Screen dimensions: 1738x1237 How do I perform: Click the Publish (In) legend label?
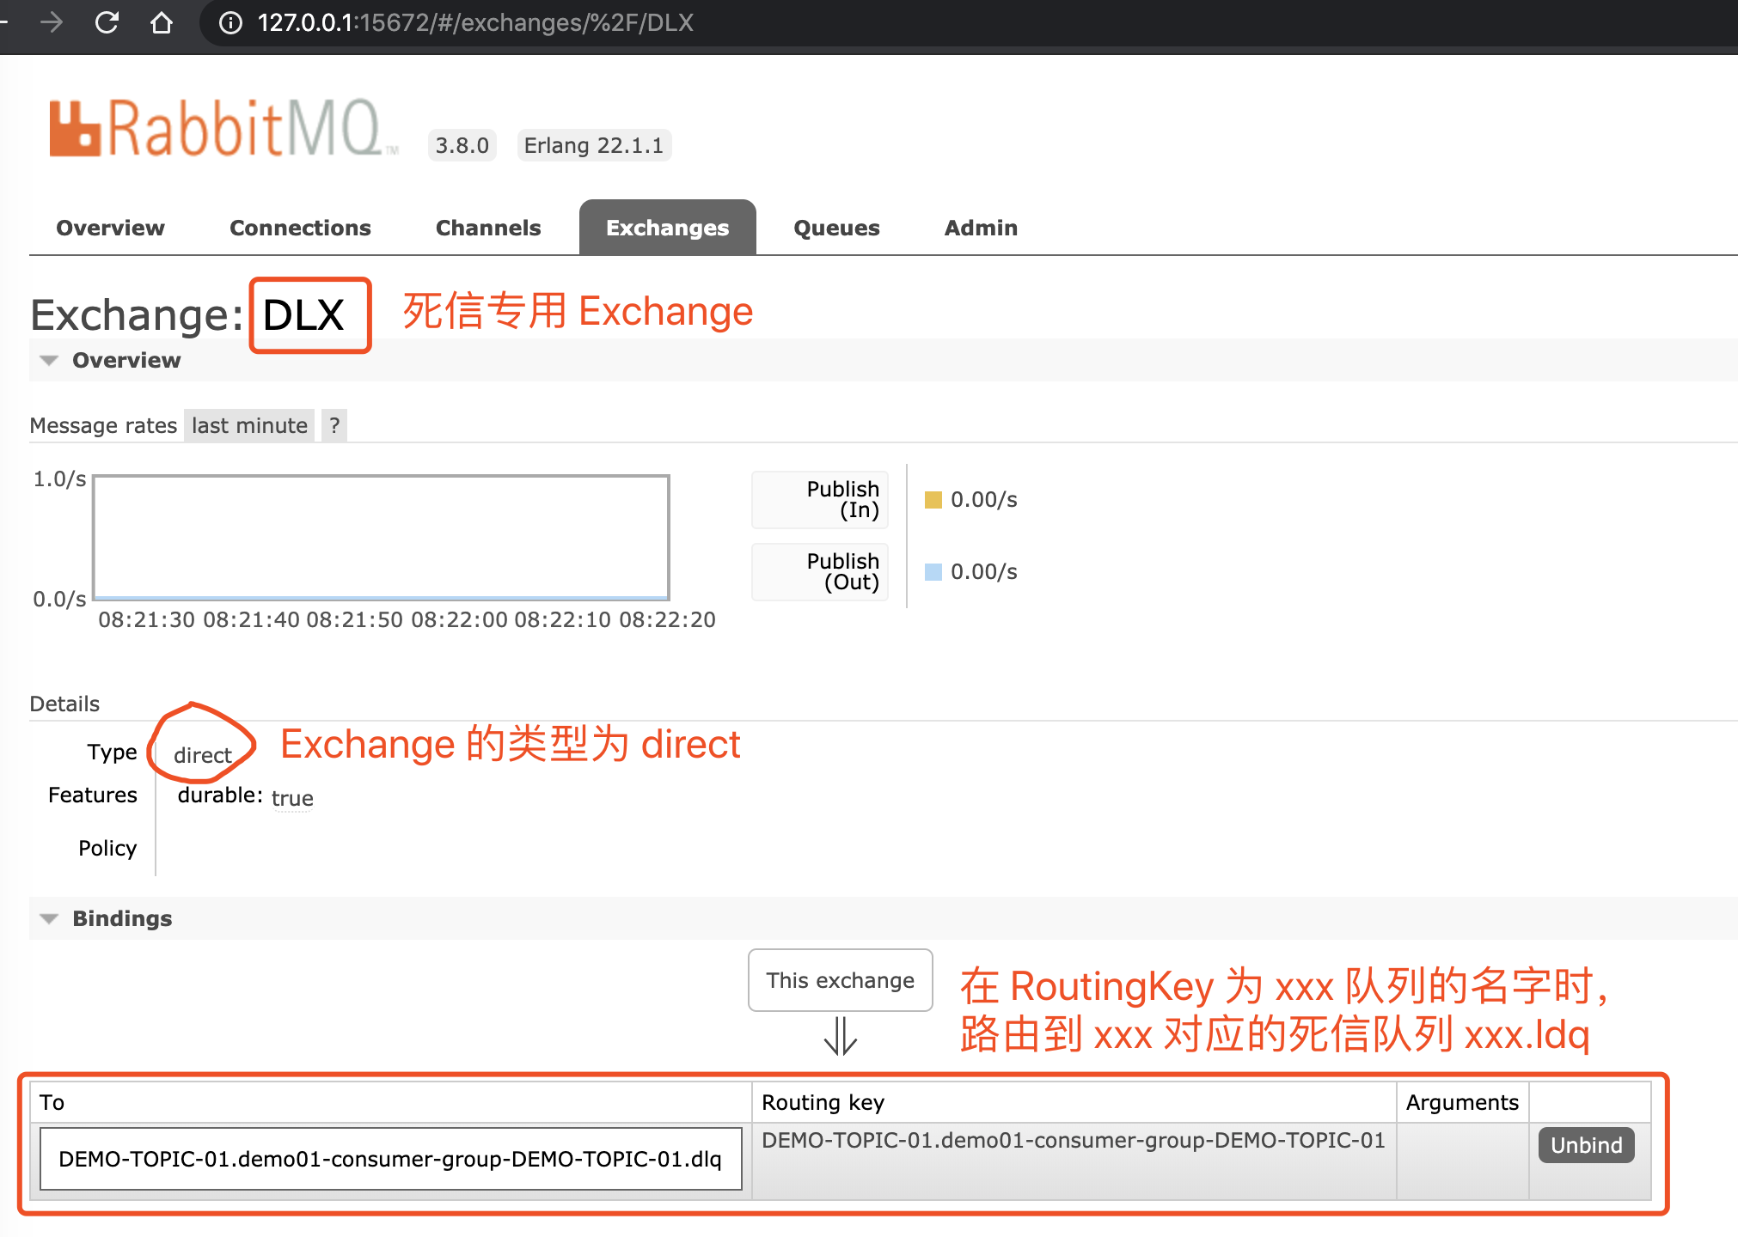(820, 499)
